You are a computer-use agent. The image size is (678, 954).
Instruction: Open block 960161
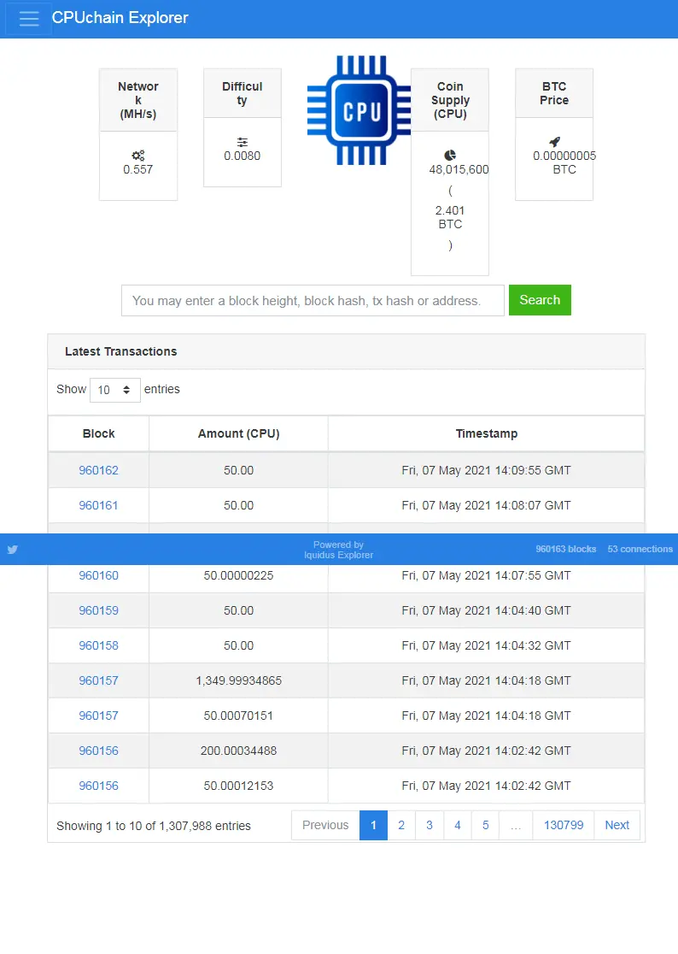coord(98,505)
